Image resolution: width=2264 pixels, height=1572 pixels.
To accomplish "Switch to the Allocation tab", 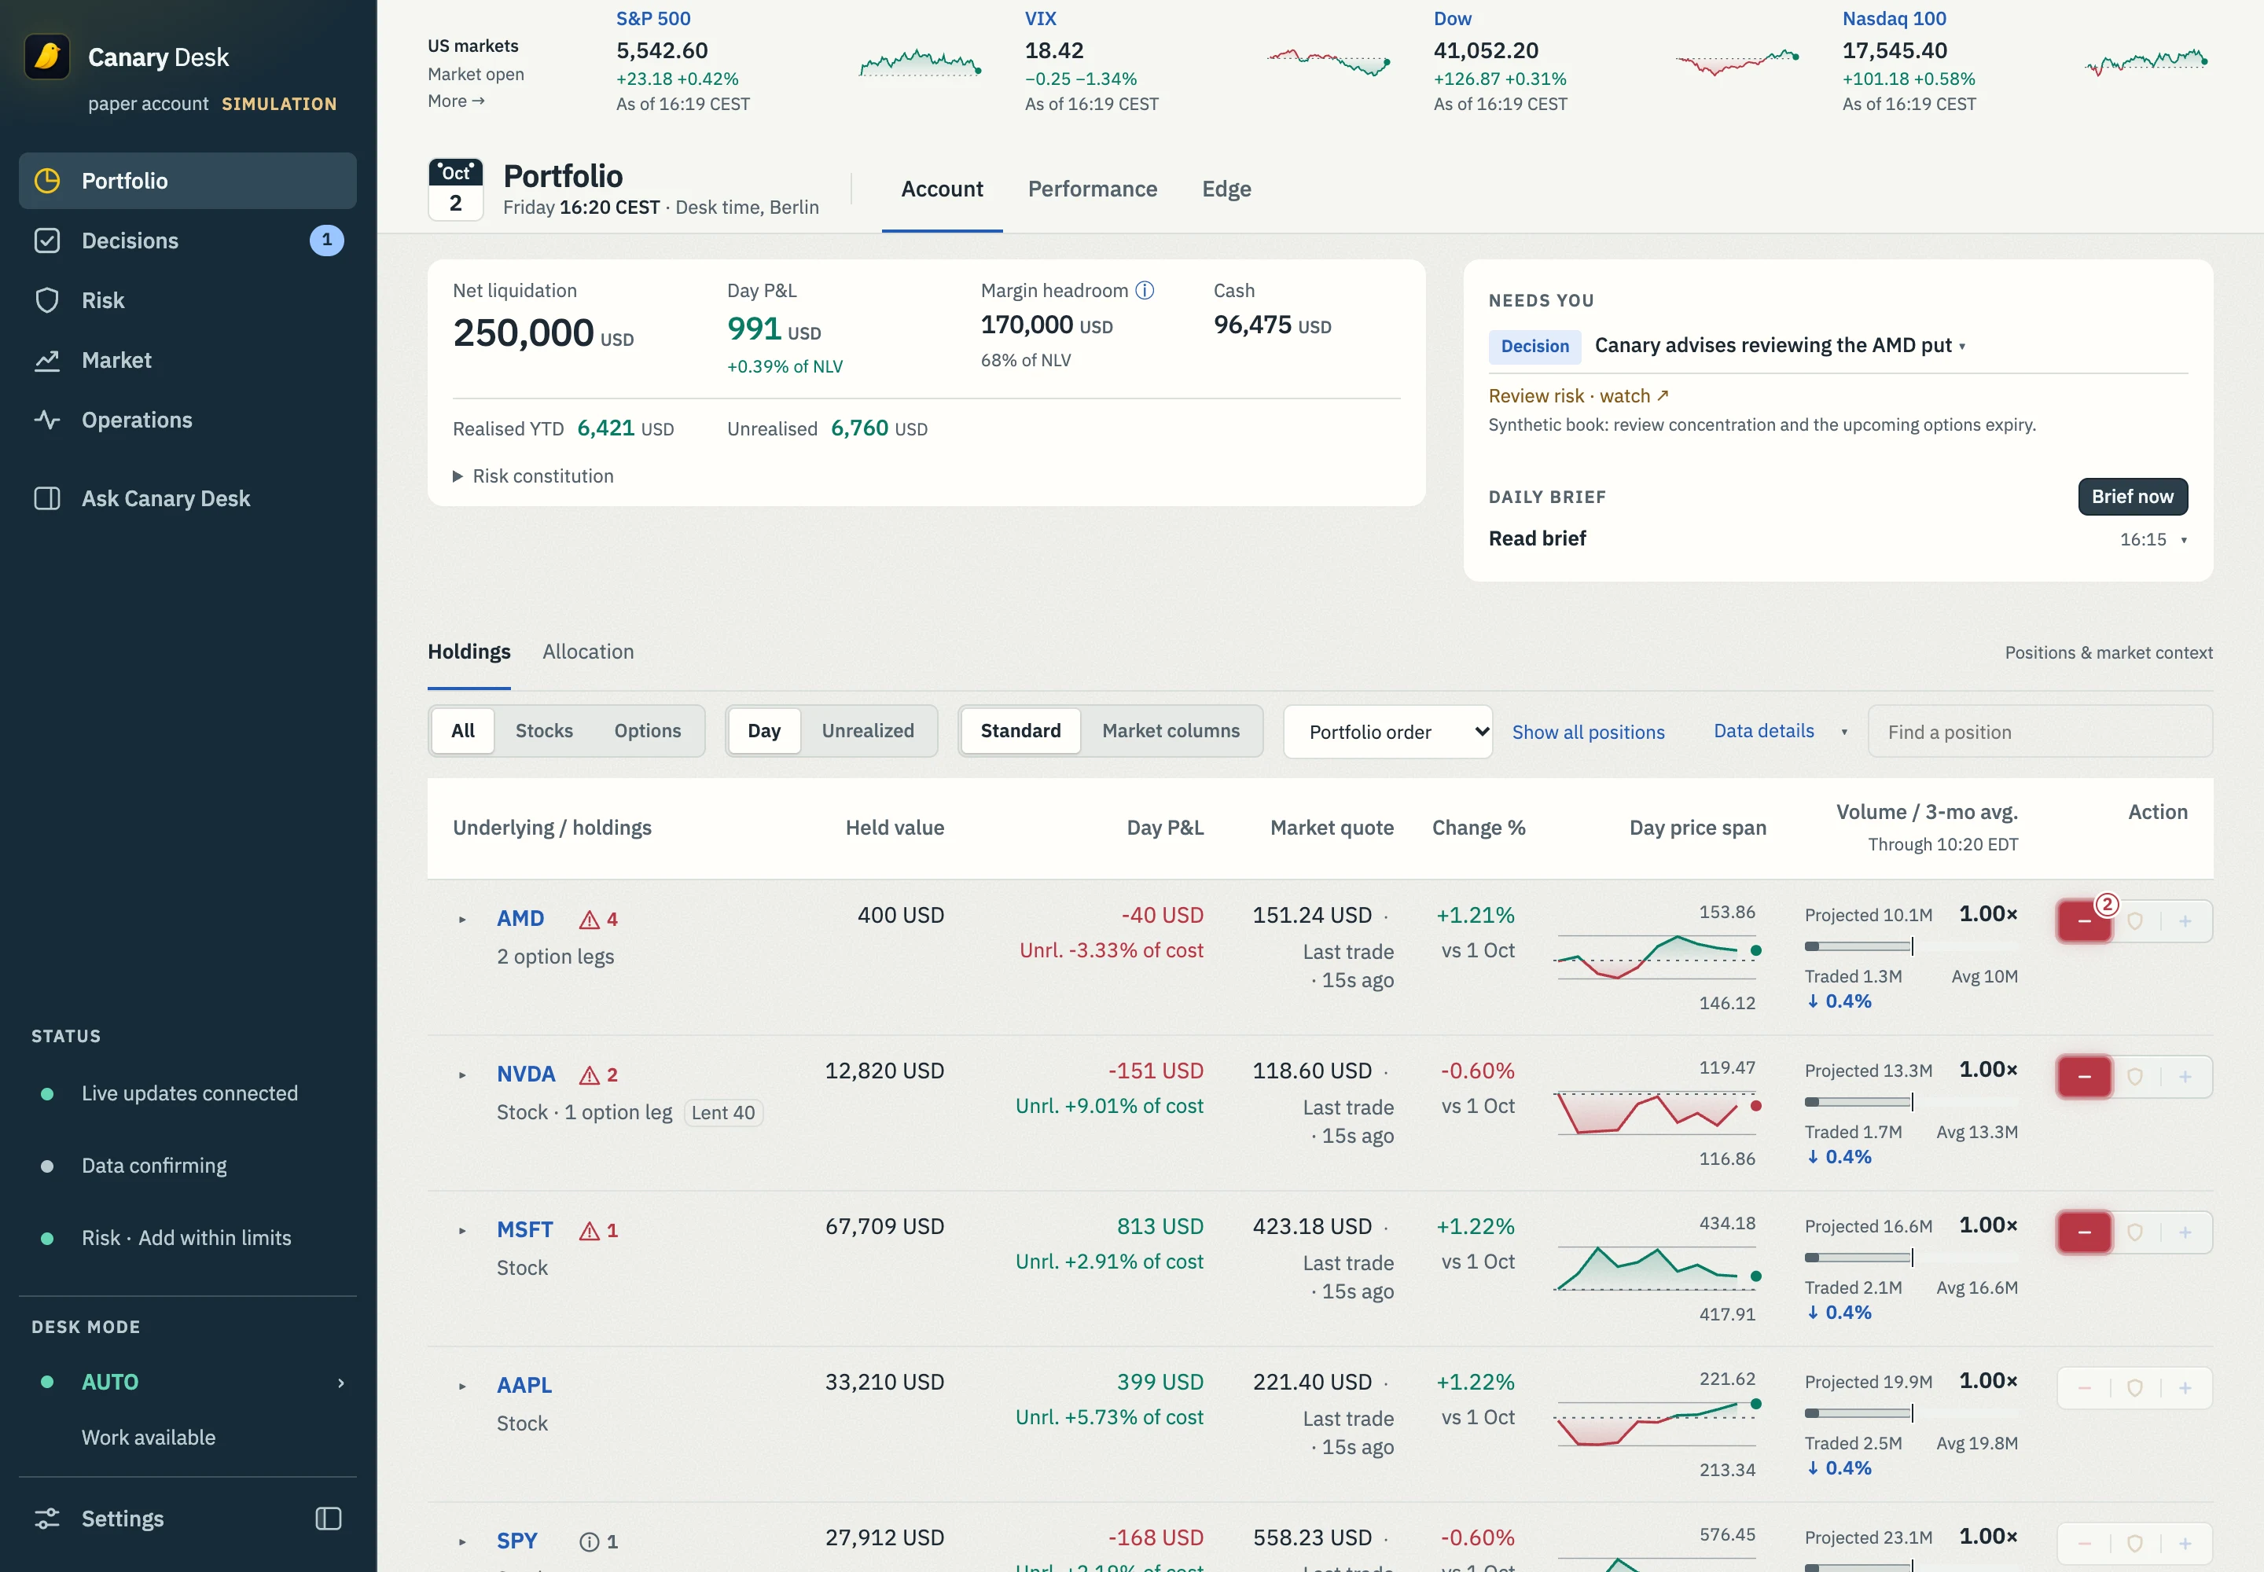I will pos(587,651).
